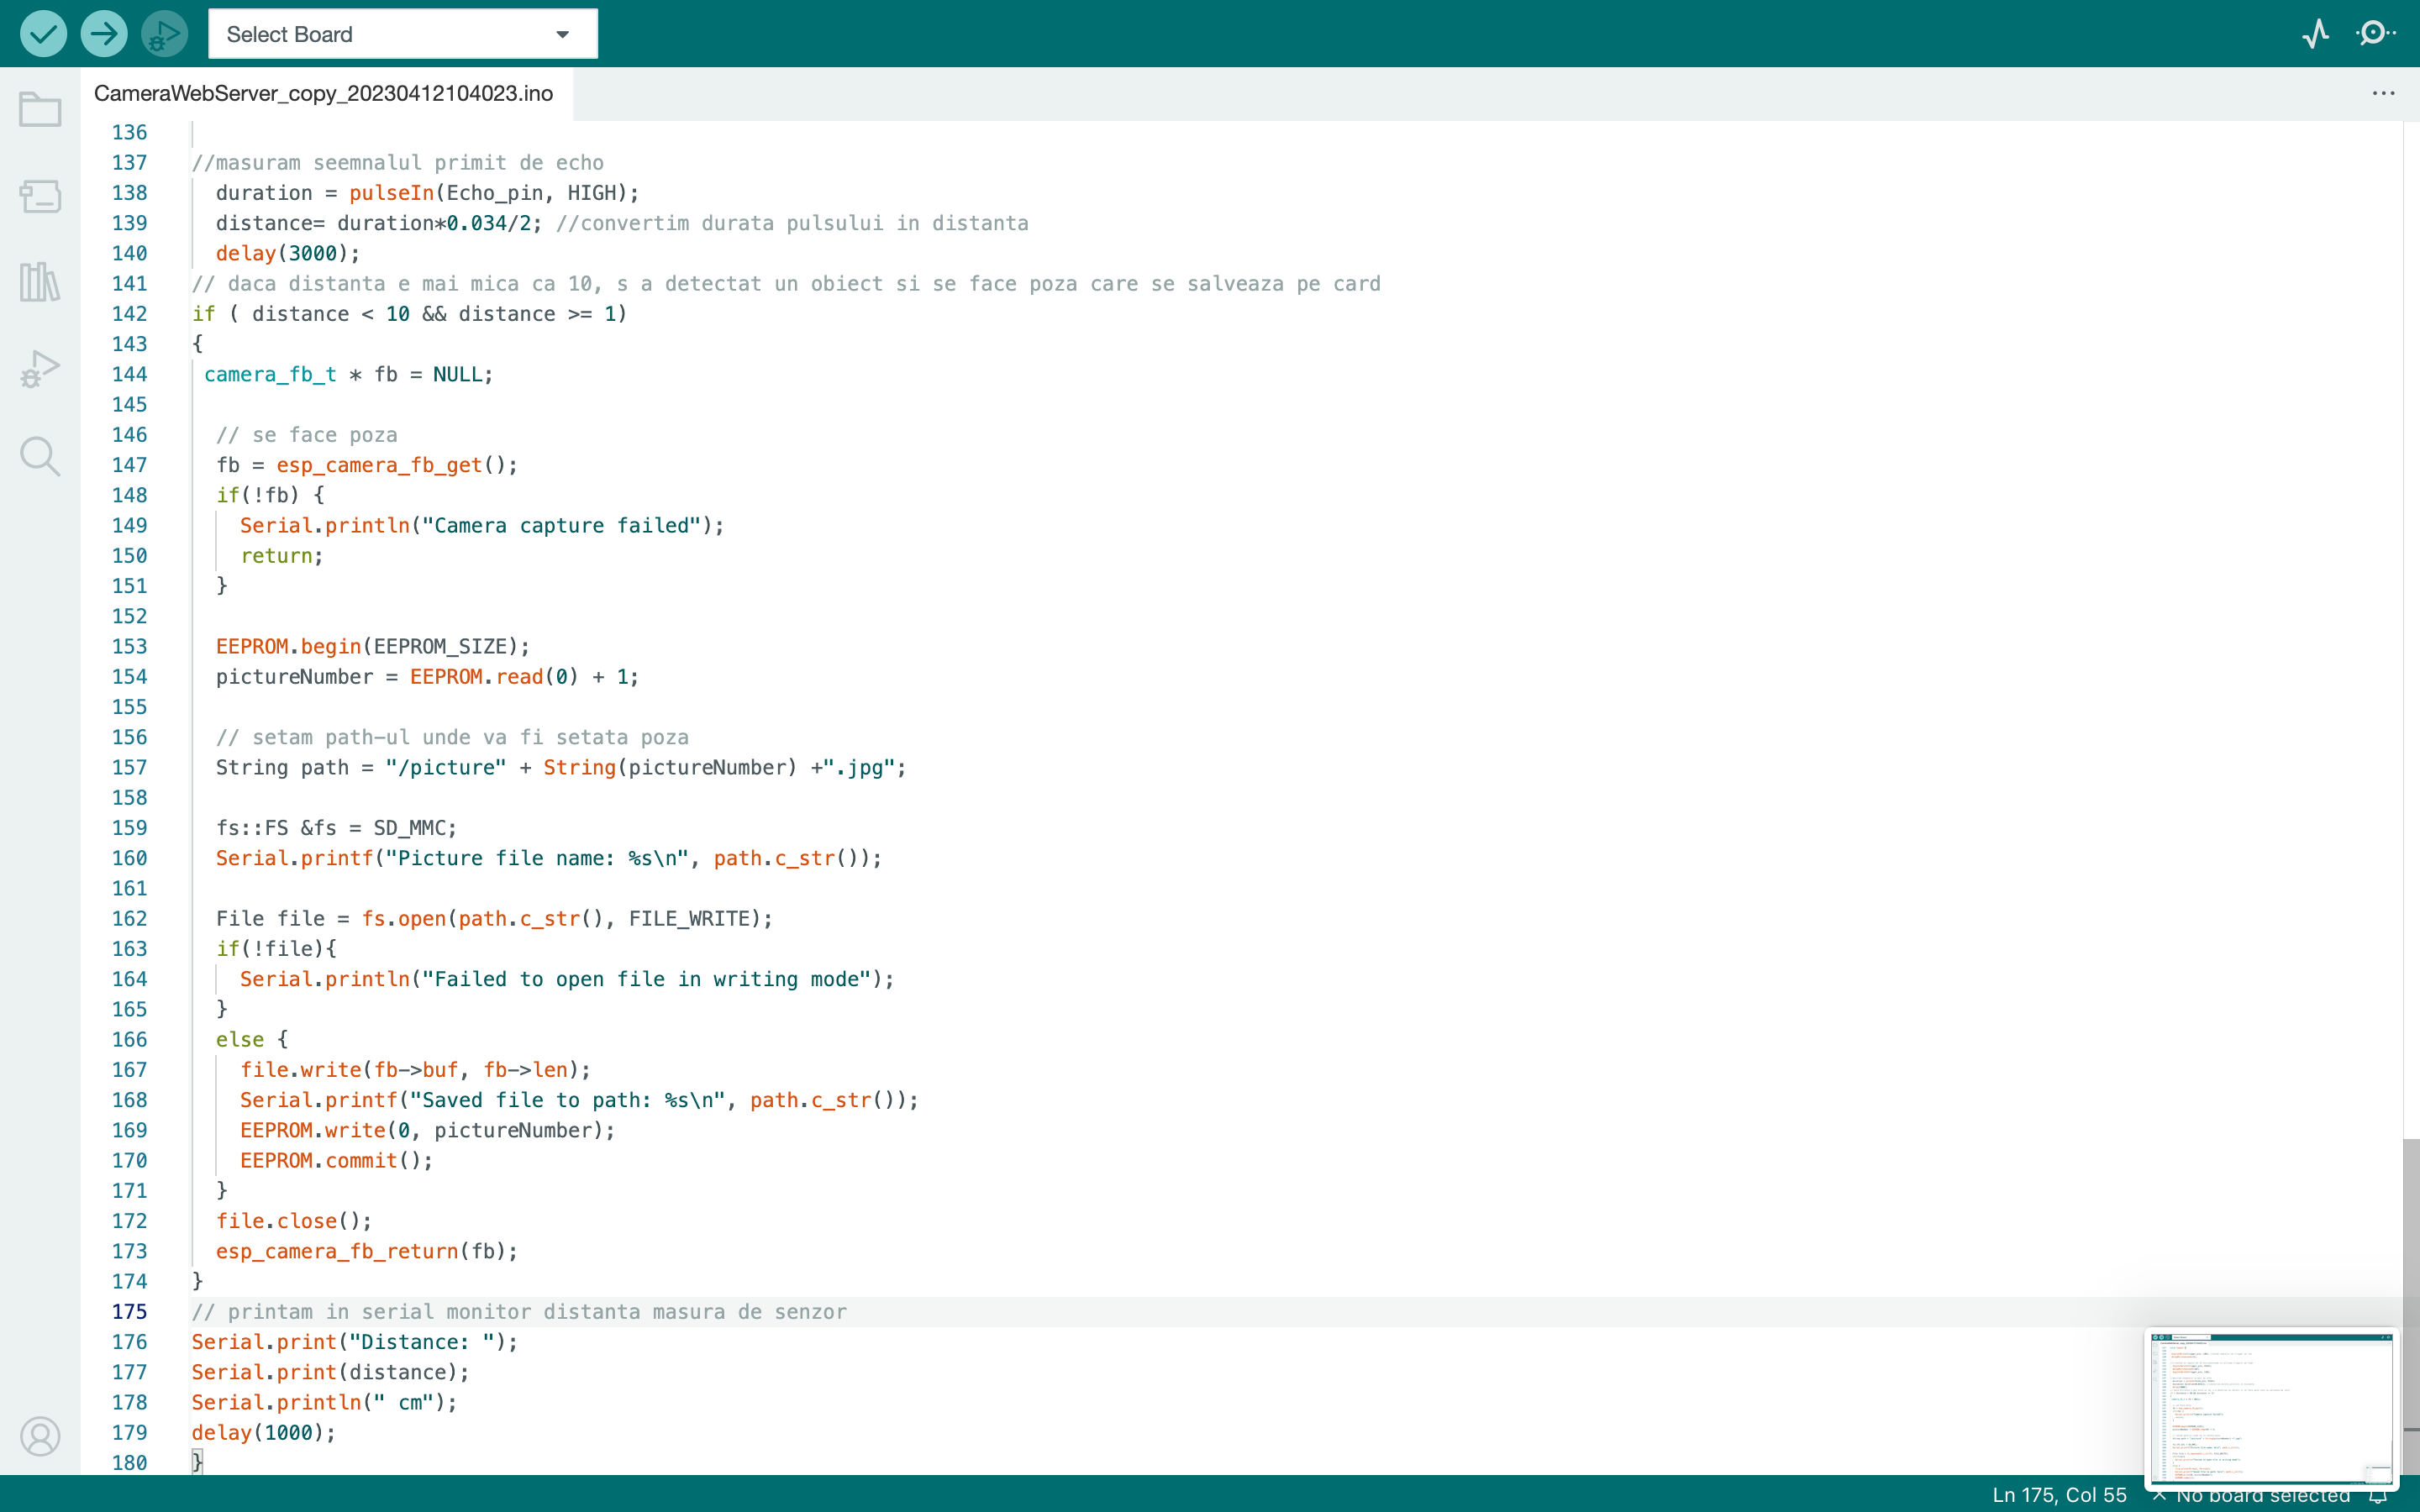Image resolution: width=2420 pixels, height=1512 pixels.
Task: Click line number 142 in the gutter
Action: coord(130,314)
